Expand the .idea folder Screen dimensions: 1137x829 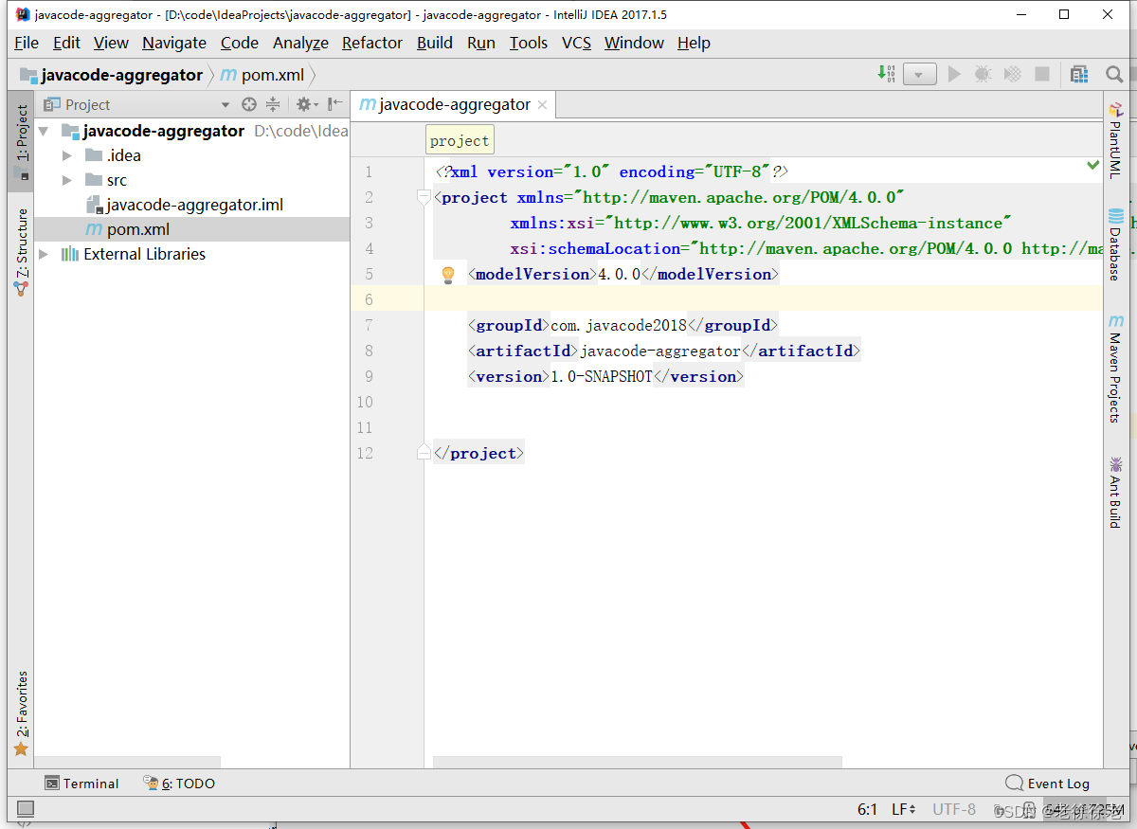pyautogui.click(x=66, y=155)
